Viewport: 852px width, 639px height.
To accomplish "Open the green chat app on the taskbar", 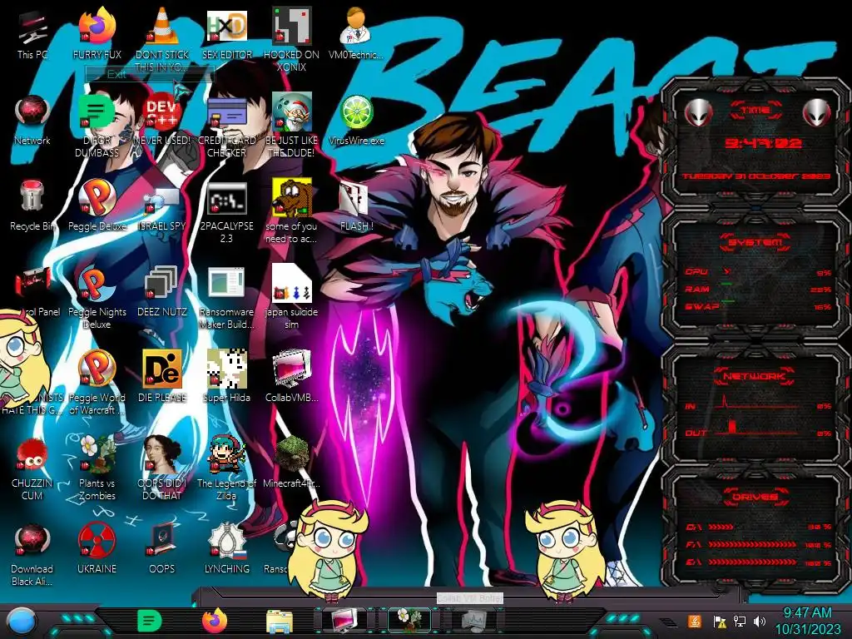I will 150,621.
